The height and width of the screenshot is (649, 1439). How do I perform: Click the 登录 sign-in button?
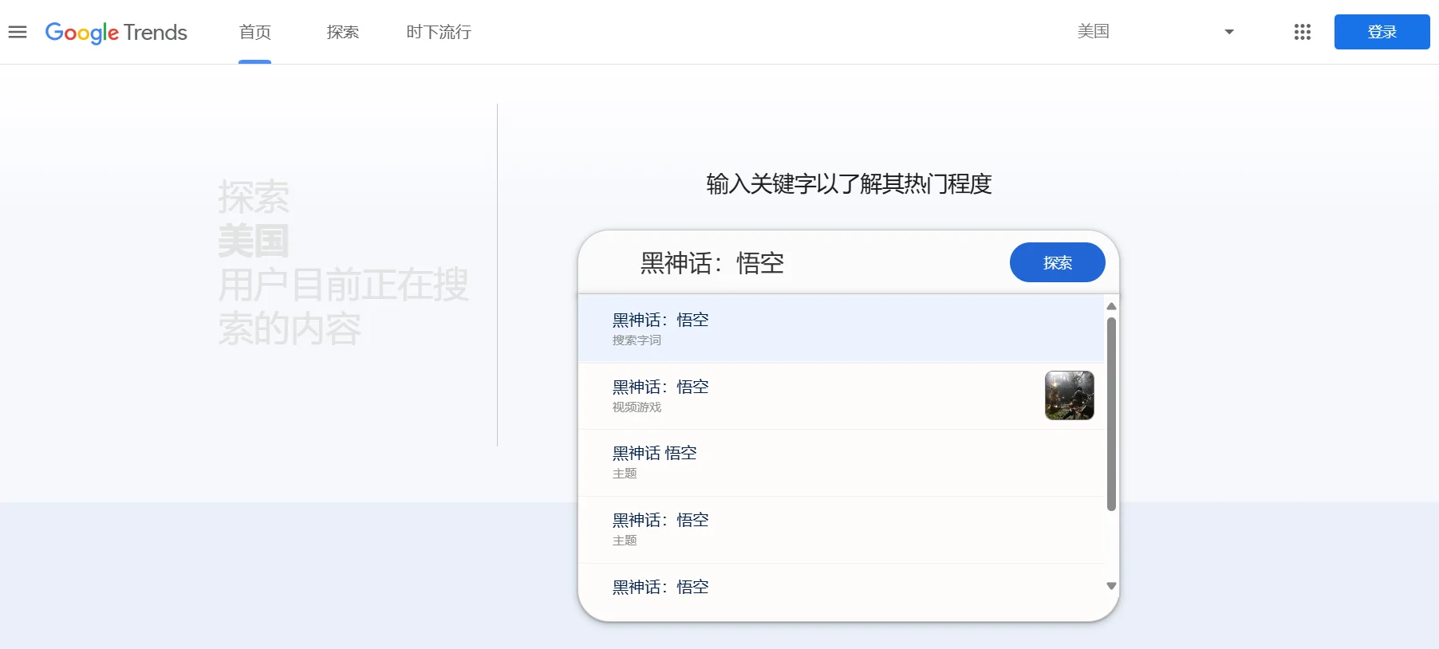tap(1382, 32)
